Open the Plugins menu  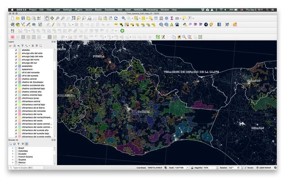point(78,10)
